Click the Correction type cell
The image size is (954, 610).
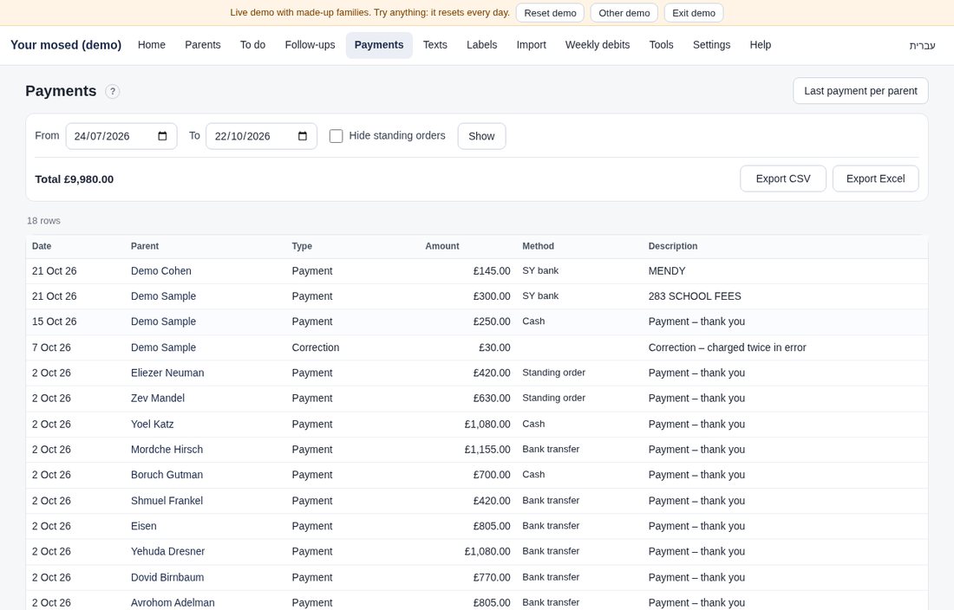click(315, 347)
